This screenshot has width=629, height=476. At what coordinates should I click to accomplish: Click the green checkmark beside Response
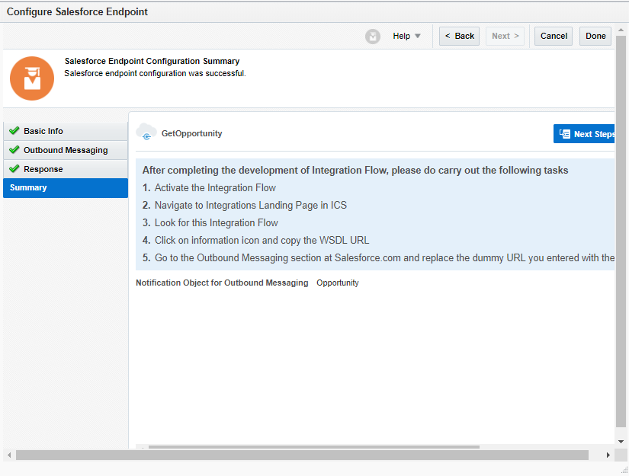(14, 168)
